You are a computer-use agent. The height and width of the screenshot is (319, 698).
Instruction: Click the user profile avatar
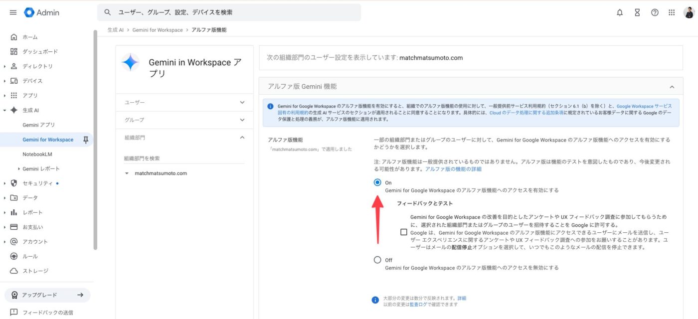(689, 12)
